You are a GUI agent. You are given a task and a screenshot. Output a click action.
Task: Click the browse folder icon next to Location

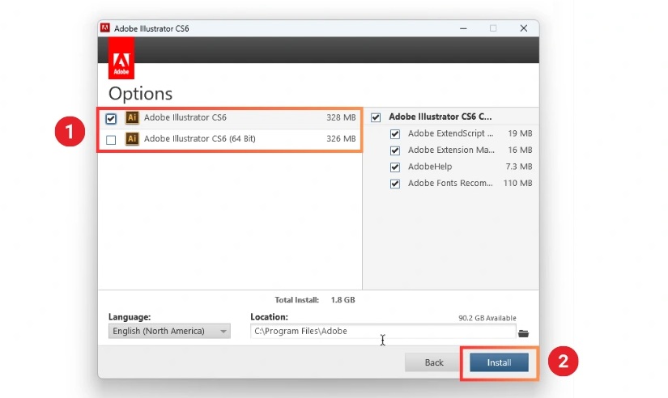click(523, 332)
